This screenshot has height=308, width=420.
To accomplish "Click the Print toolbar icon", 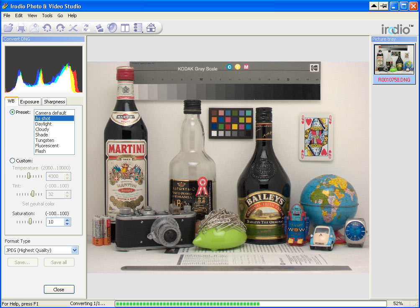I will [21, 28].
